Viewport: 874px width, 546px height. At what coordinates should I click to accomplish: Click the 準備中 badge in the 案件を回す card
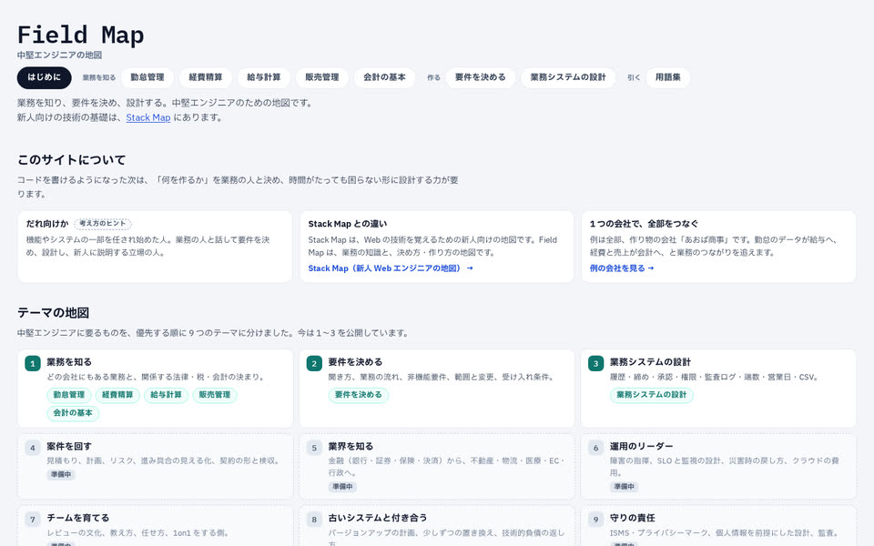(61, 475)
